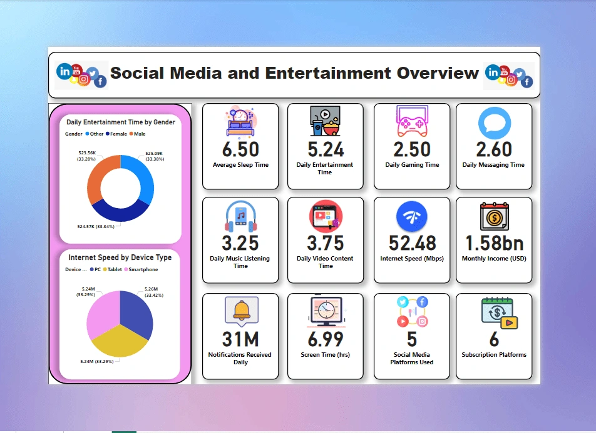Click the Screen Time (hrs) label
The image size is (596, 433).
point(326,354)
